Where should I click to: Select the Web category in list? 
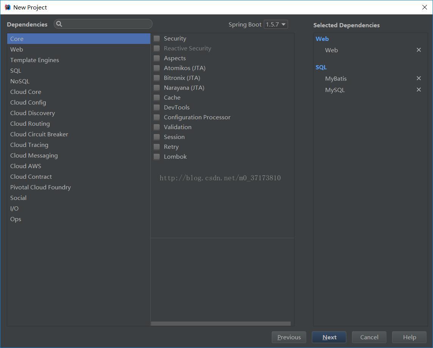coord(79,50)
